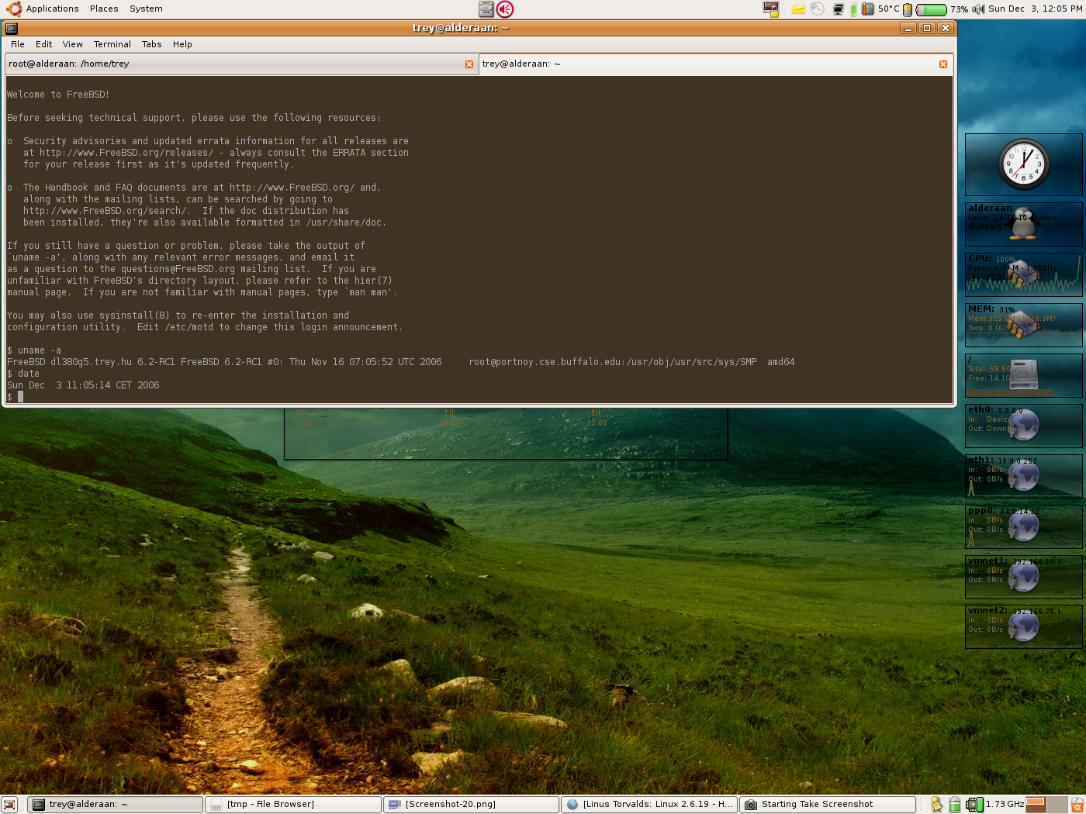The image size is (1086, 814).
Task: Click the ppp0 network desklet
Action: pyautogui.click(x=1024, y=526)
